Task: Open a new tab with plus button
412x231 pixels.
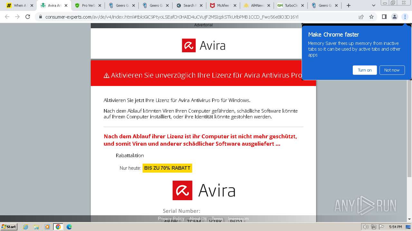Action: [x=349, y=5]
